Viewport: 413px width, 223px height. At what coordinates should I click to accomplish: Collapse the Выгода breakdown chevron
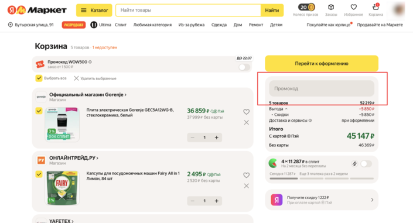286,109
